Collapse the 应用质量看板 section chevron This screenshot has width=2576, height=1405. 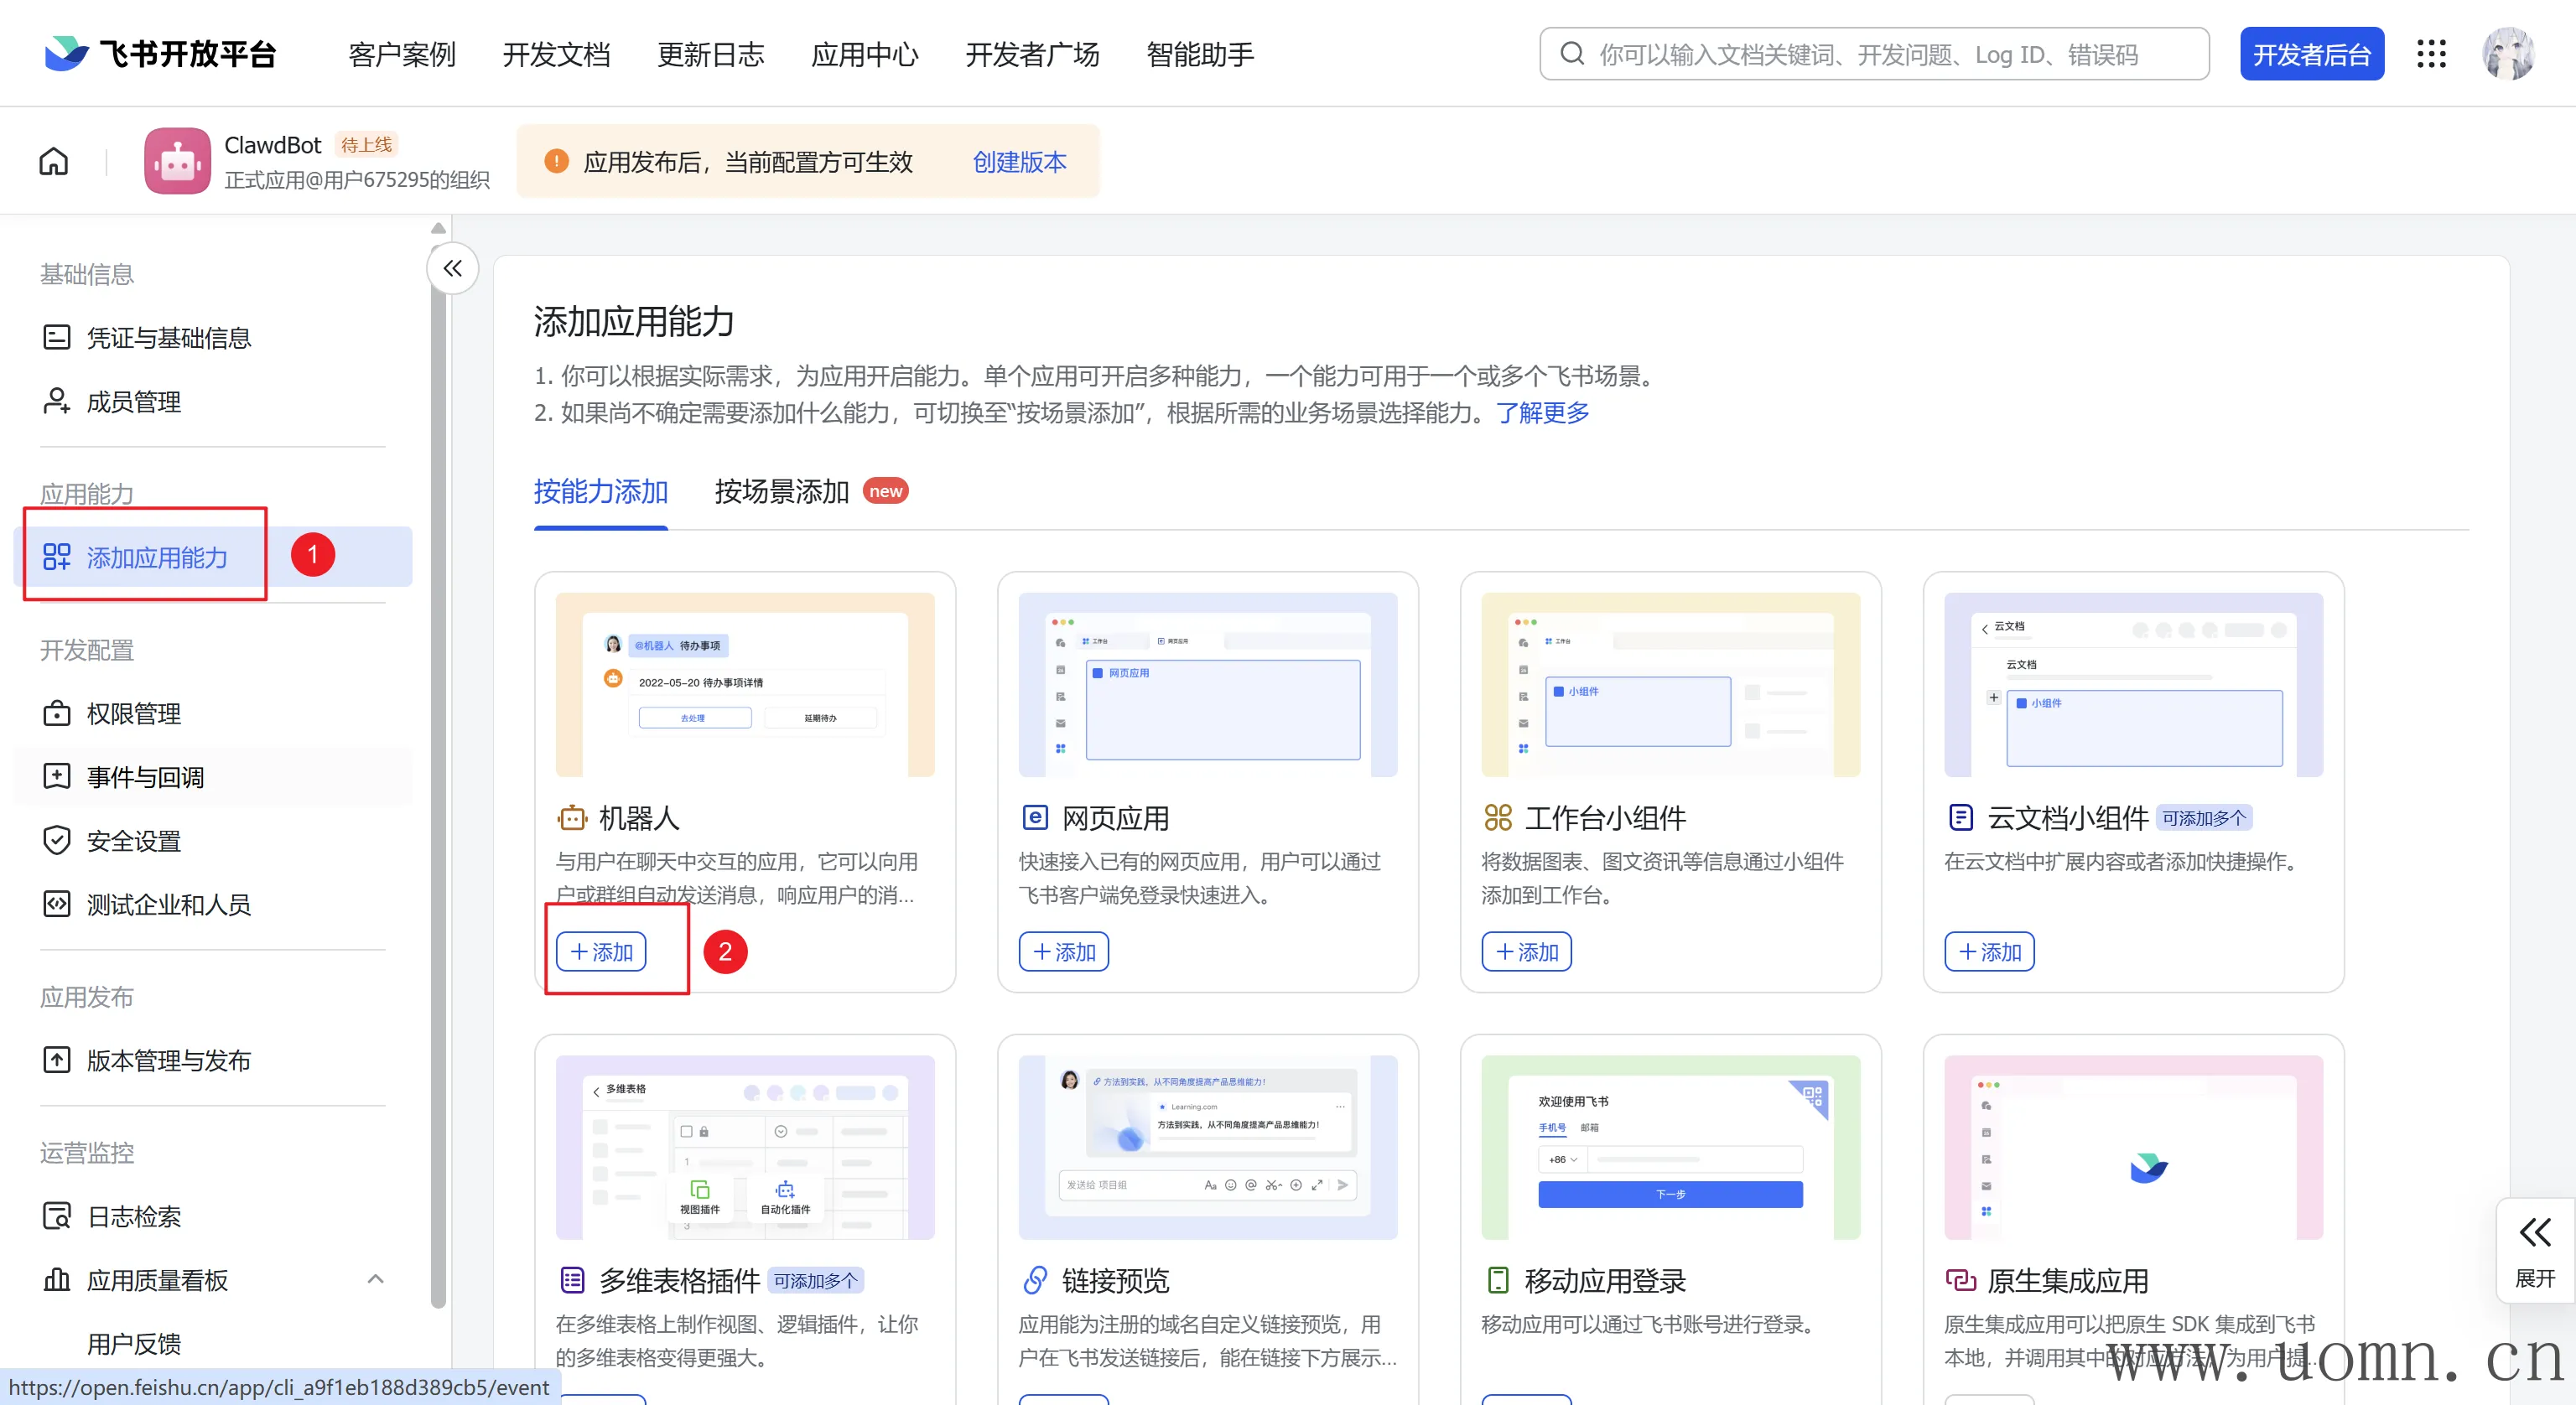(x=375, y=1279)
